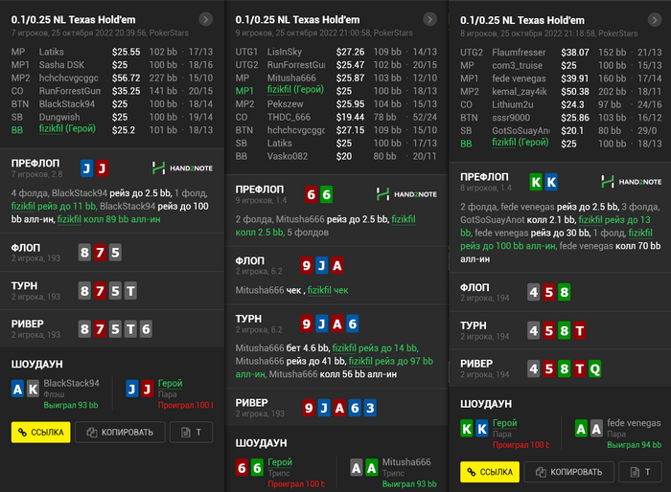Screen dimensions: 671x492
Task: Click T card on first hand turn
Action: tap(130, 291)
